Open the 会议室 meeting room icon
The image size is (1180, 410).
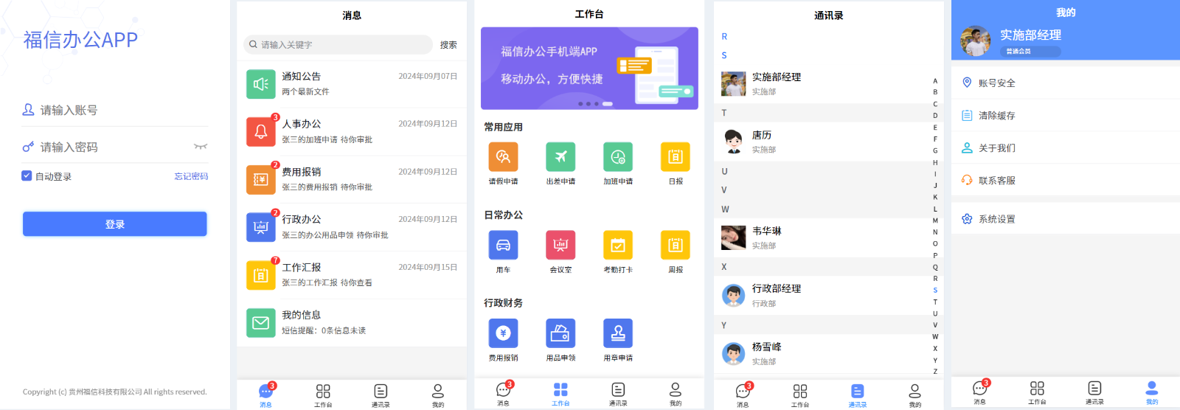tap(560, 245)
